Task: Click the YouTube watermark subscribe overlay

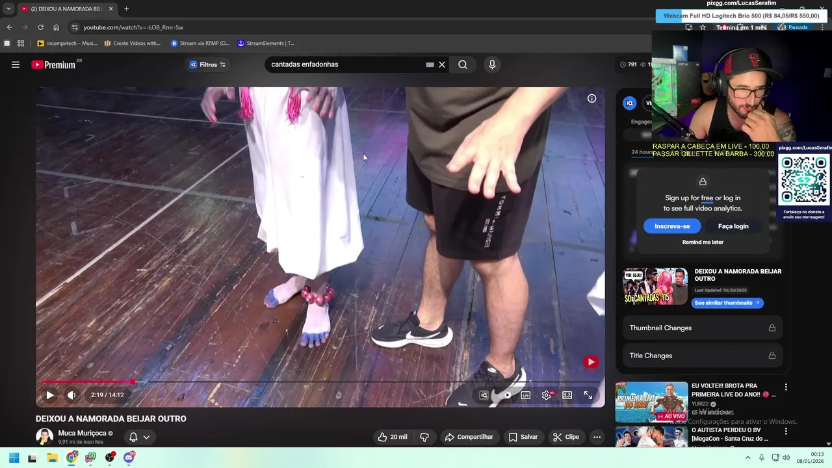Action: 591,362
